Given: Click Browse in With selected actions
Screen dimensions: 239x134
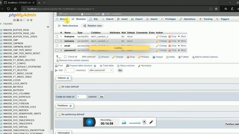Looking at the screenshot, I should coord(104,57).
